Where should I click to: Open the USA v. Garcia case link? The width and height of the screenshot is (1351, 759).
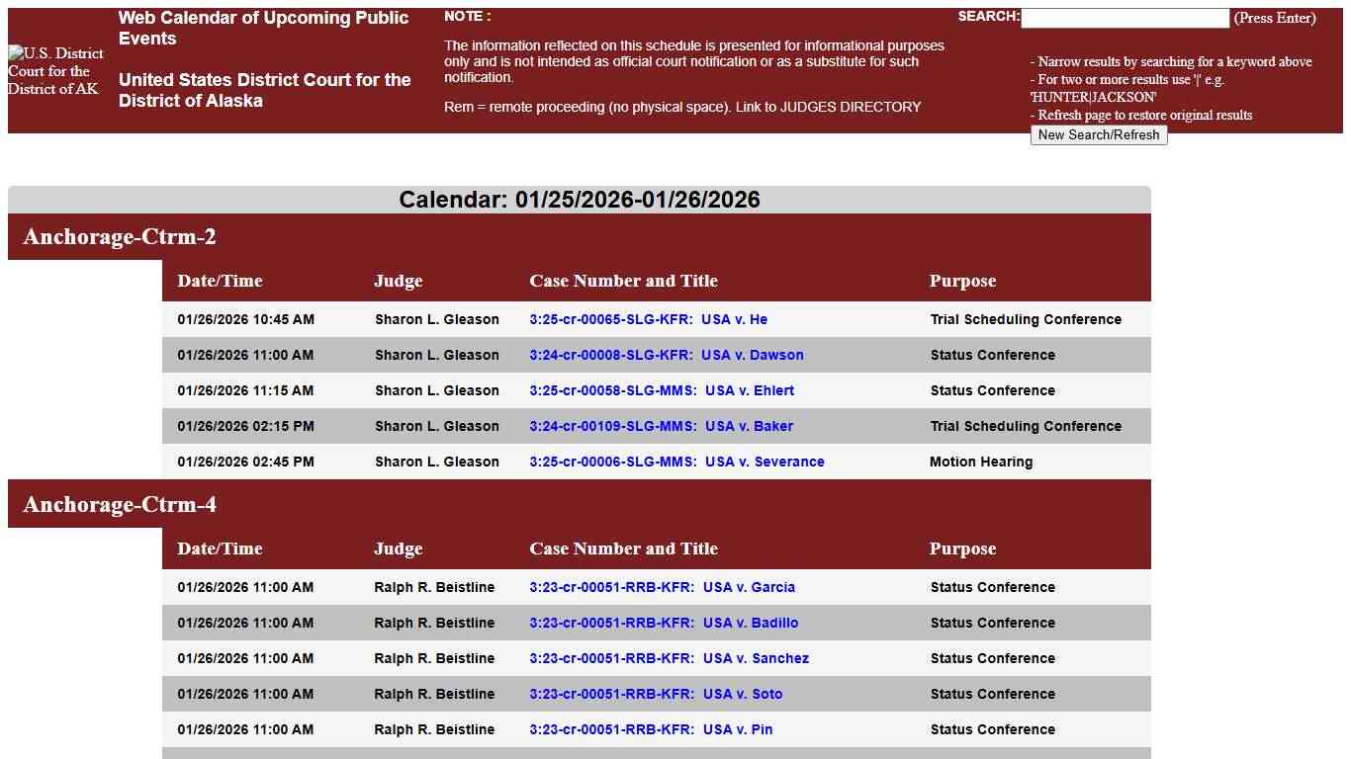(662, 587)
